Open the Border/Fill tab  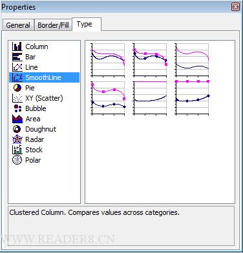(x=53, y=25)
